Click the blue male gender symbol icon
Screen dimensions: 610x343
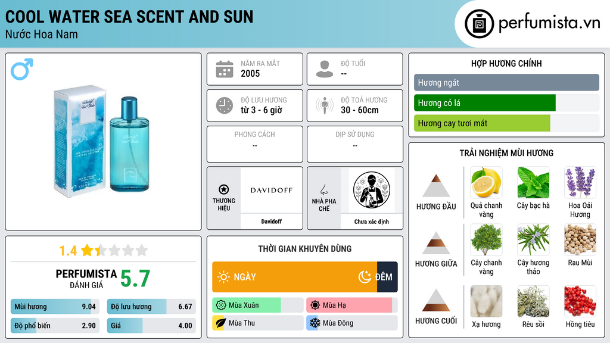[x=22, y=69]
